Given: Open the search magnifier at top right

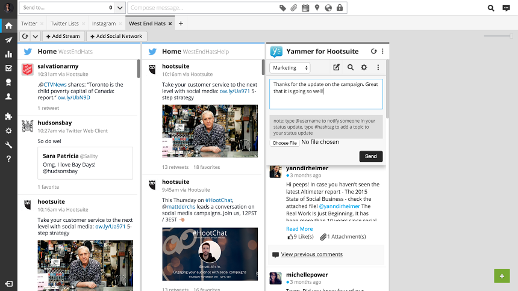Looking at the screenshot, I should [491, 8].
